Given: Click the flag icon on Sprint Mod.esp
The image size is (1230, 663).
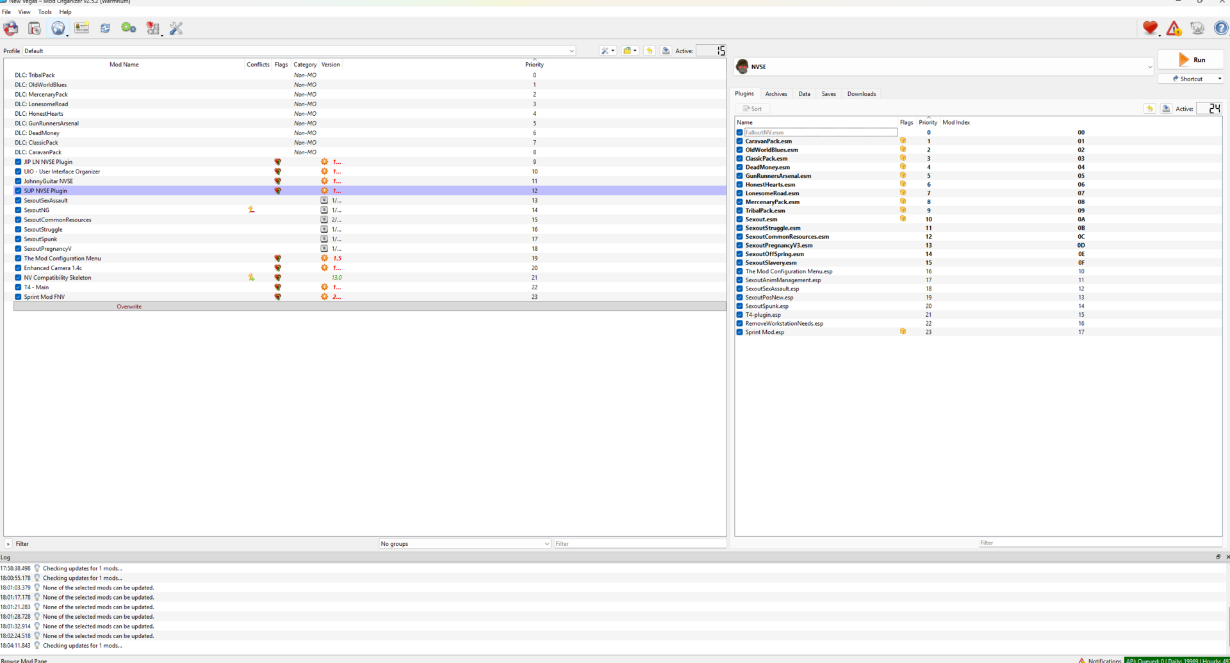Looking at the screenshot, I should tap(903, 331).
